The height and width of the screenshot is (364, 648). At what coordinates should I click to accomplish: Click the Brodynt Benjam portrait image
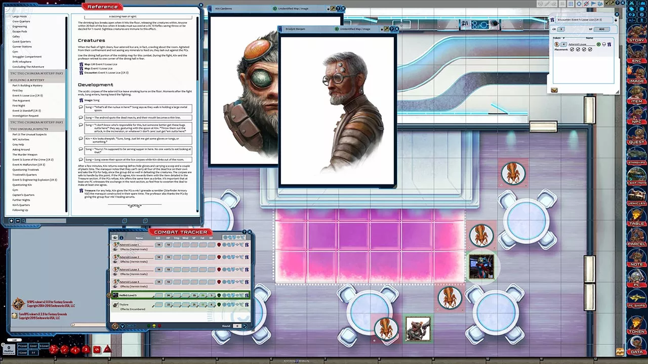pyautogui.click(x=338, y=111)
